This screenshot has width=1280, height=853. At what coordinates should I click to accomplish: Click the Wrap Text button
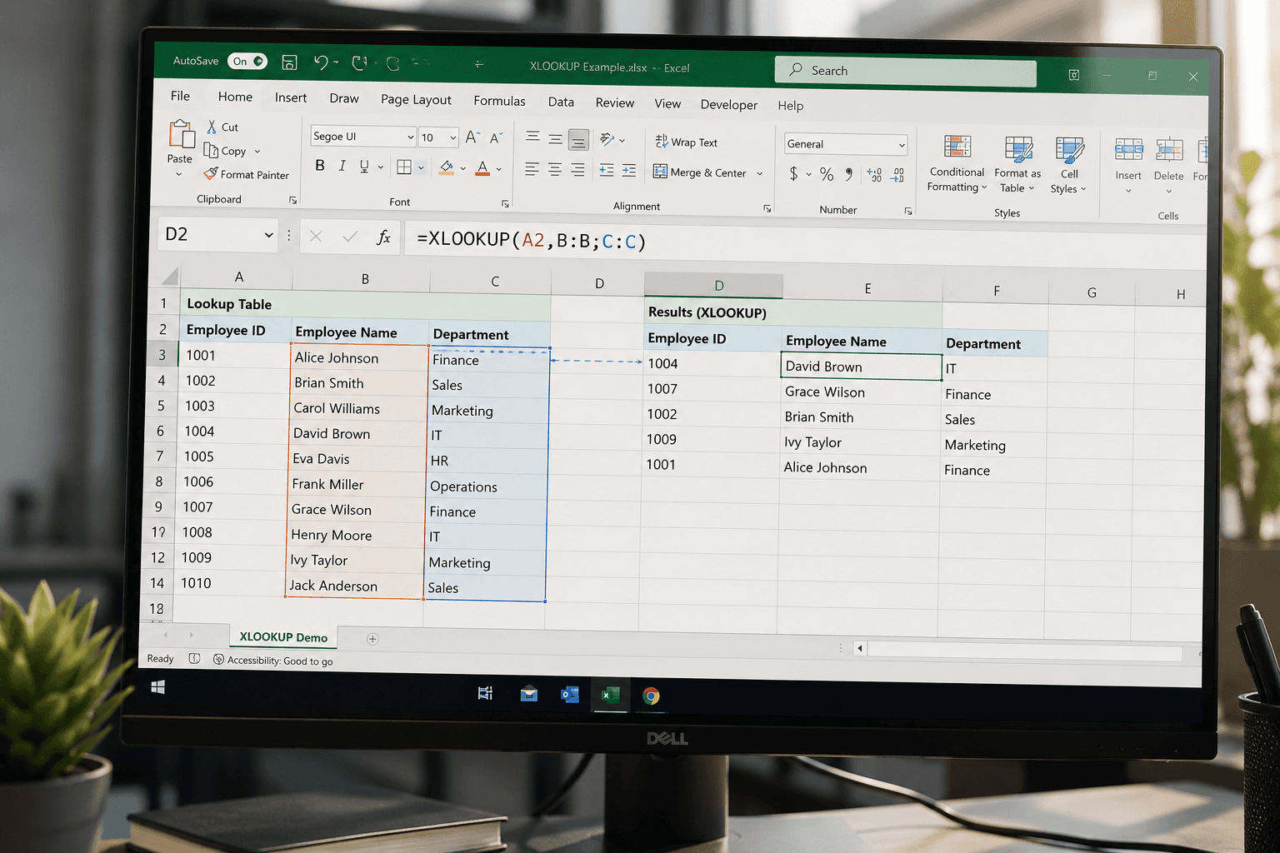coord(686,142)
